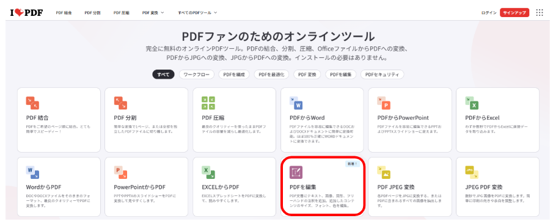Viewport: 553px width, 221px height.
Task: Click the PDF 分割 split icon
Action: pos(120,103)
